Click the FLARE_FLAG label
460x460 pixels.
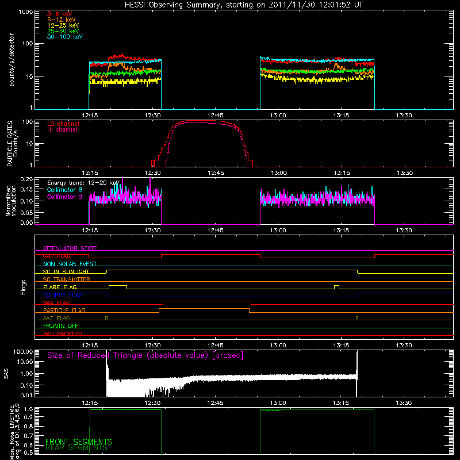[60, 287]
